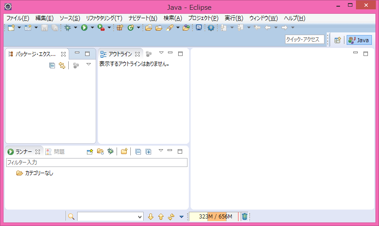Click the Debug bug icon in main toolbar
This screenshot has height=226, width=379.
(68, 28)
